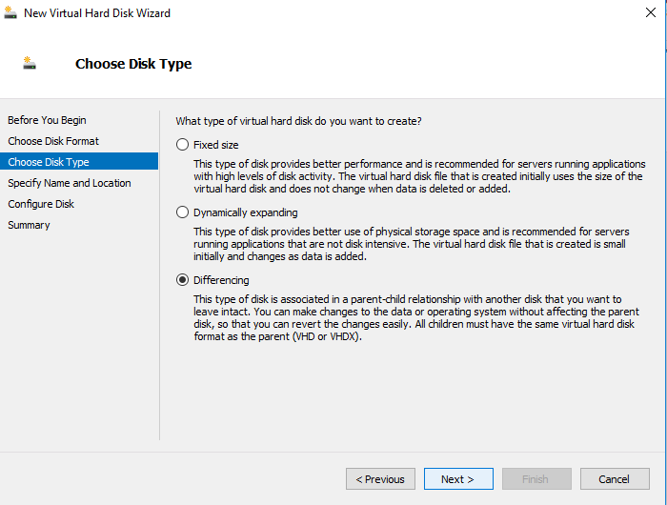Screen dimensions: 667x505
Task: Click the disk icon beside Choose Disk Type heading
Action: [x=30, y=63]
